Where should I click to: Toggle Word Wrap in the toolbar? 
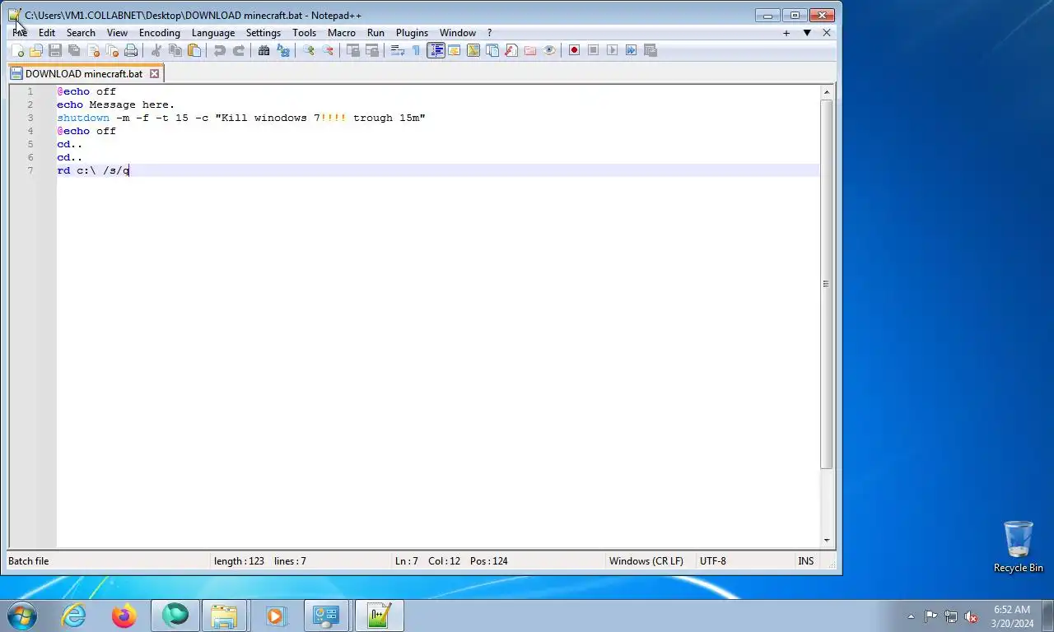(x=398, y=50)
